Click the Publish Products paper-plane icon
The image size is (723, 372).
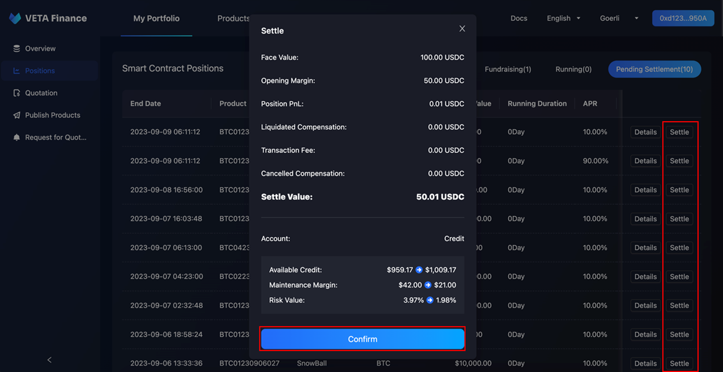point(16,115)
